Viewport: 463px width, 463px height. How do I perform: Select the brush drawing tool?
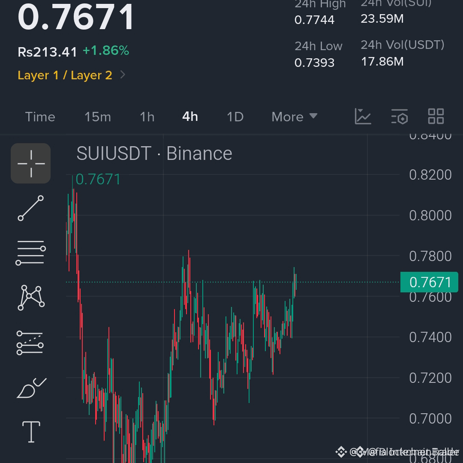click(31, 388)
